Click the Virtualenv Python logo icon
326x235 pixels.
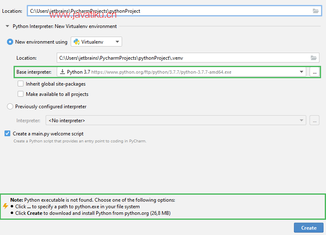click(x=77, y=42)
